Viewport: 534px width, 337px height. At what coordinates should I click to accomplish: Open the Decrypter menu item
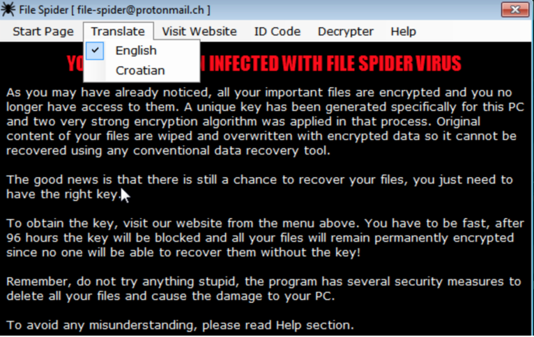point(346,31)
